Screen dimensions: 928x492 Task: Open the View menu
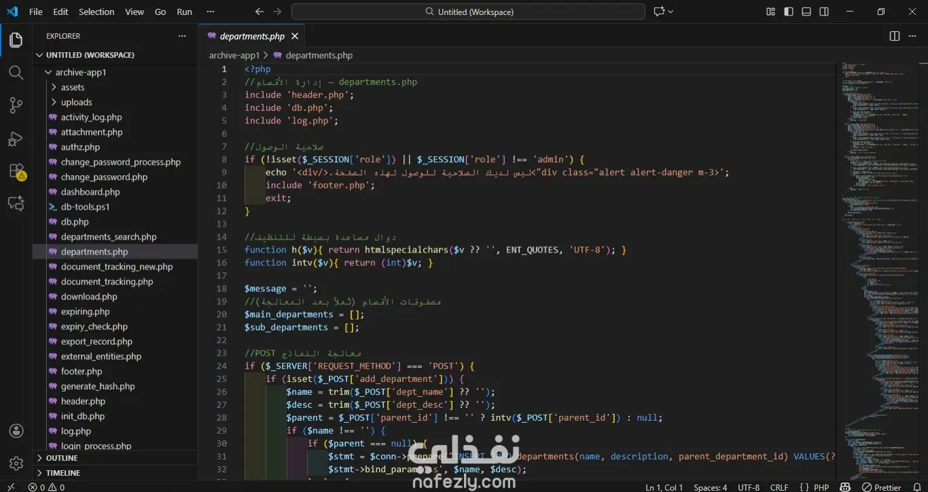click(x=135, y=12)
